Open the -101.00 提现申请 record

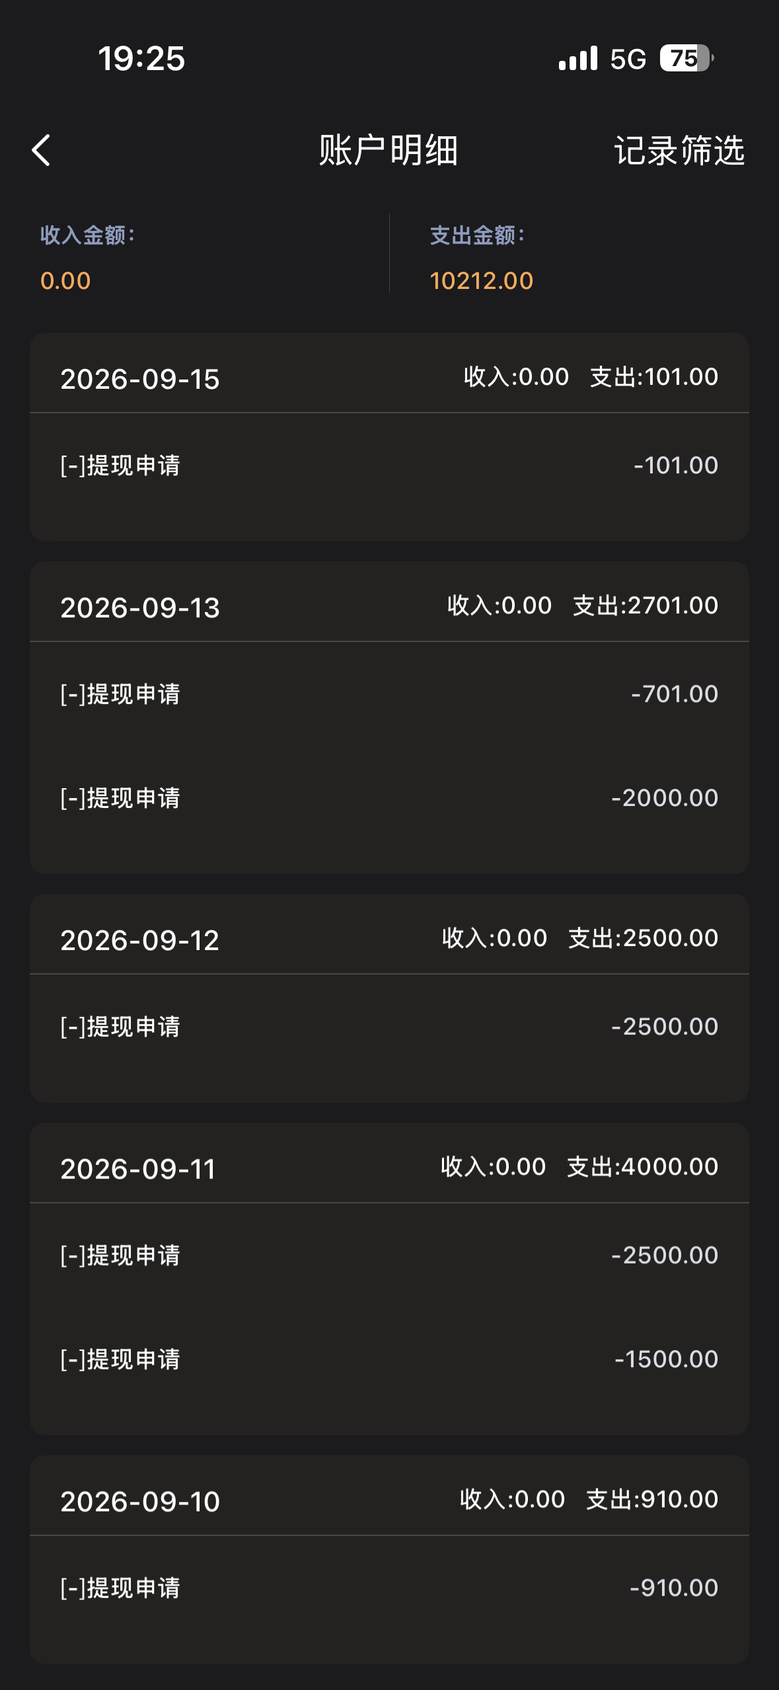tap(389, 465)
